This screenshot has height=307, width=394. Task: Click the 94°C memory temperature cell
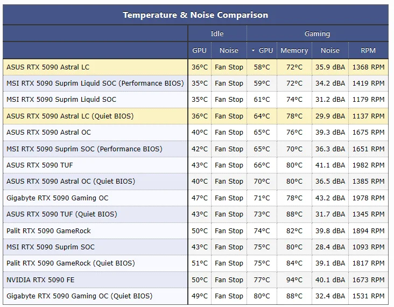294,280
